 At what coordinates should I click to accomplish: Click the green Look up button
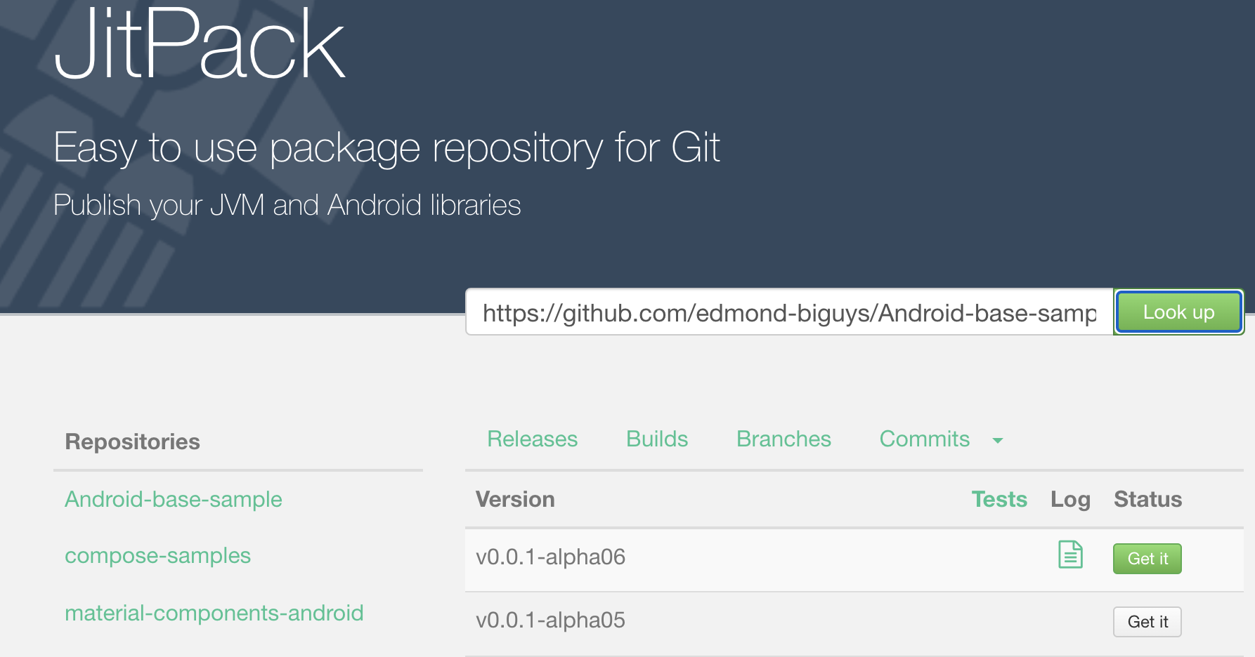[1178, 312]
